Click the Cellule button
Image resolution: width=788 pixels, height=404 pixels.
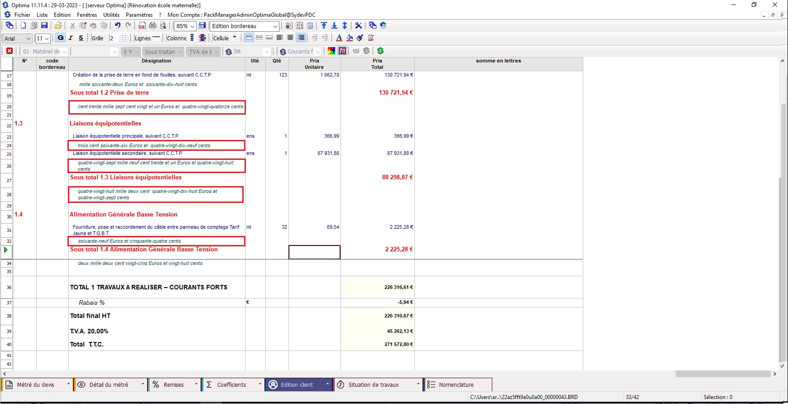(x=221, y=38)
